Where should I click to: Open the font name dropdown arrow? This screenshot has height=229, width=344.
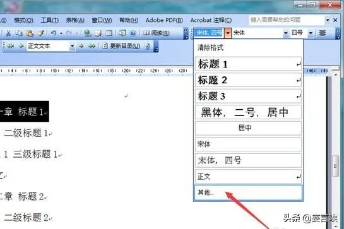pos(286,33)
